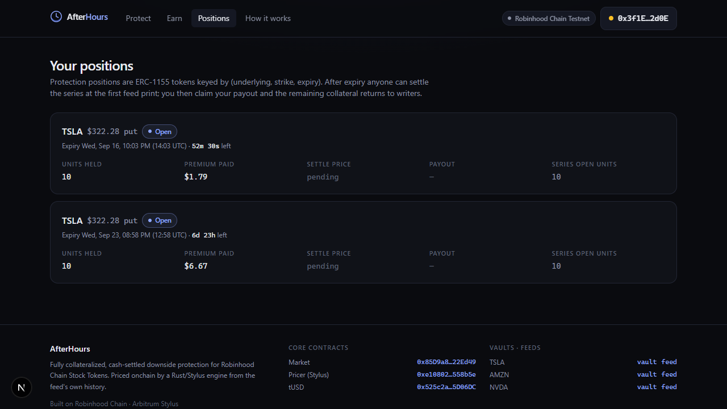Open the TSLA vault link

coord(647,362)
